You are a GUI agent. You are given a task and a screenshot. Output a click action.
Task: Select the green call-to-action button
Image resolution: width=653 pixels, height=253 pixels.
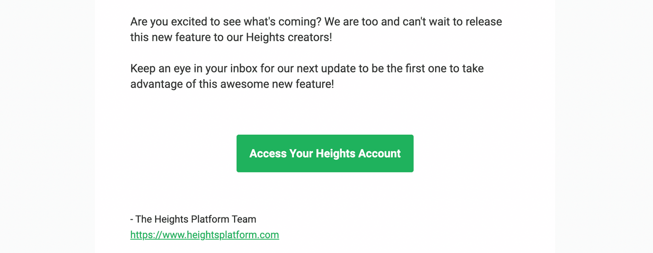coord(325,154)
